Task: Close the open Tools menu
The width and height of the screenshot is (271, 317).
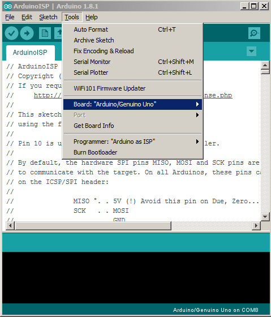Action: point(72,17)
